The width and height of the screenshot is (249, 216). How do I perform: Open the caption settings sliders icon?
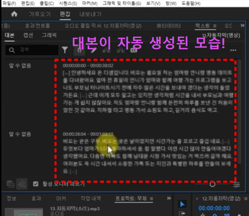pyautogui.click(x=237, y=184)
